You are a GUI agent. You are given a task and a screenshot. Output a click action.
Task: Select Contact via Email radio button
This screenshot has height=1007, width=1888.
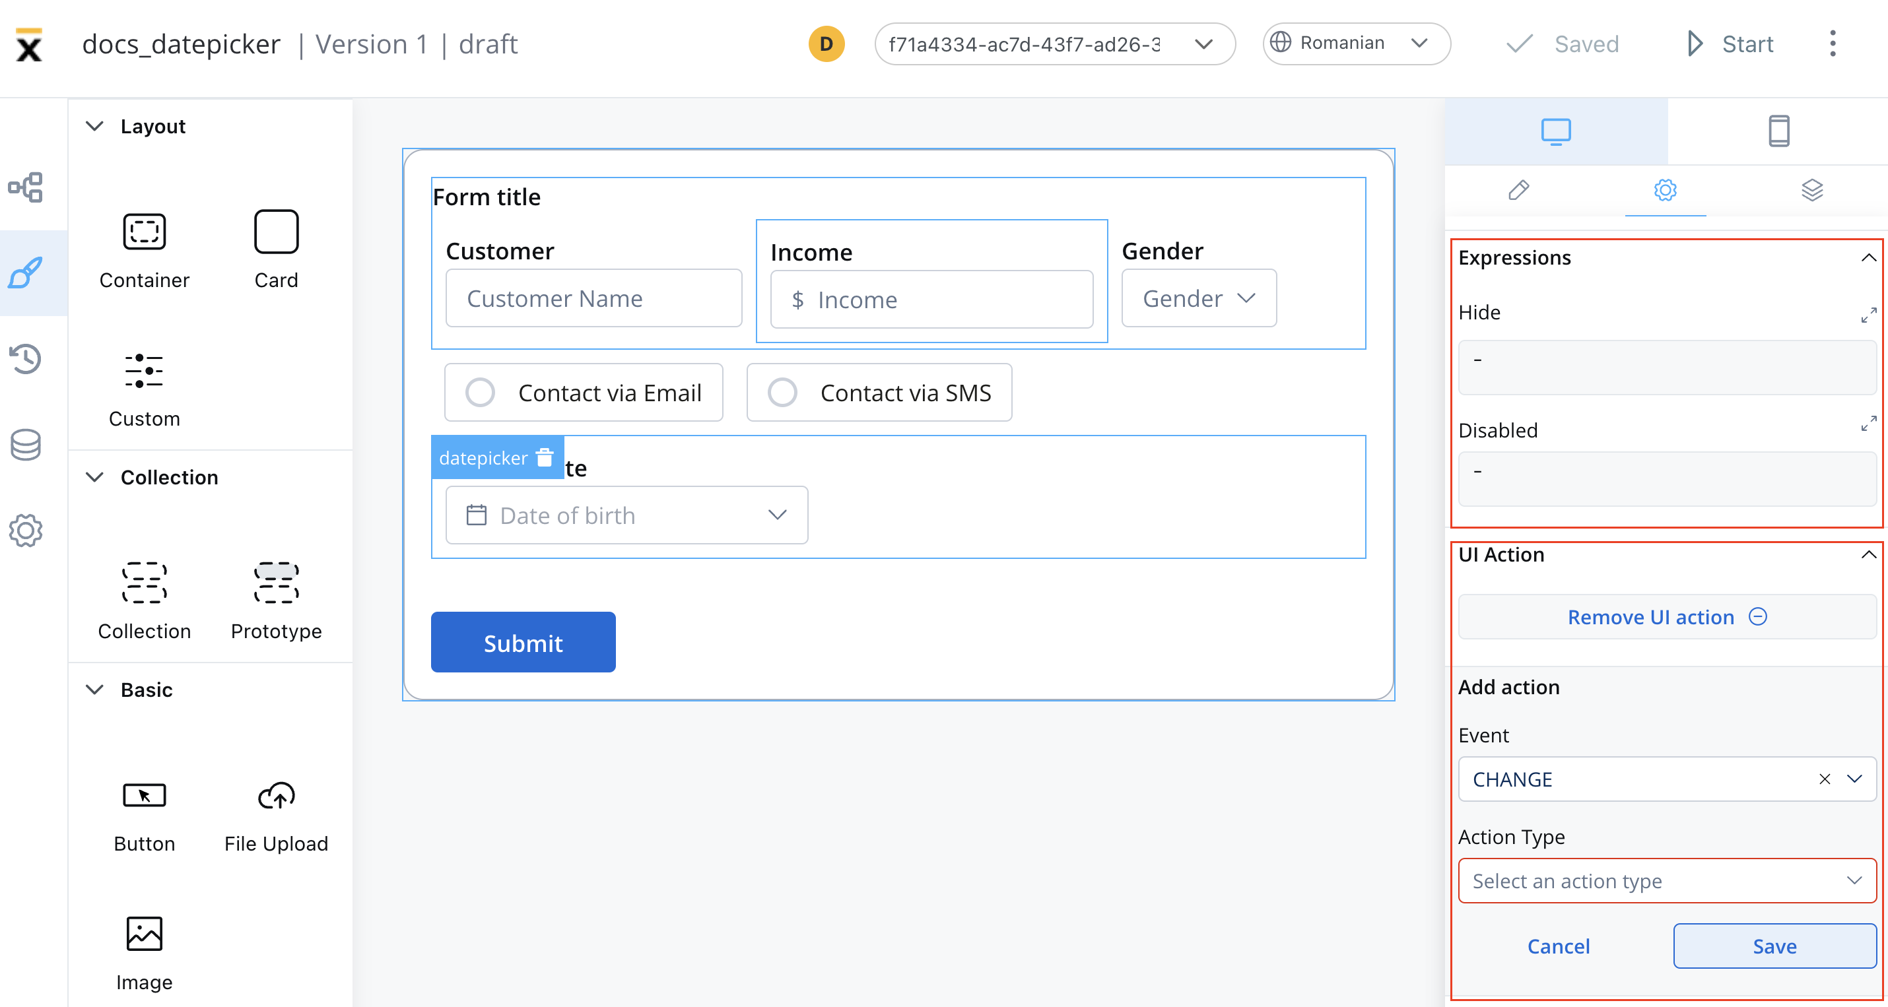480,392
